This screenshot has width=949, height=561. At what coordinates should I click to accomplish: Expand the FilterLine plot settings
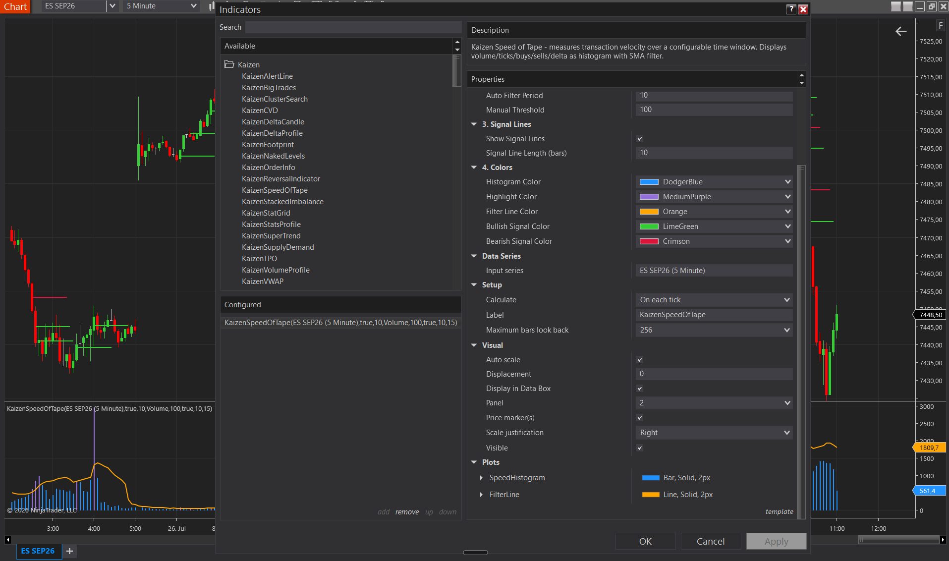pos(481,495)
